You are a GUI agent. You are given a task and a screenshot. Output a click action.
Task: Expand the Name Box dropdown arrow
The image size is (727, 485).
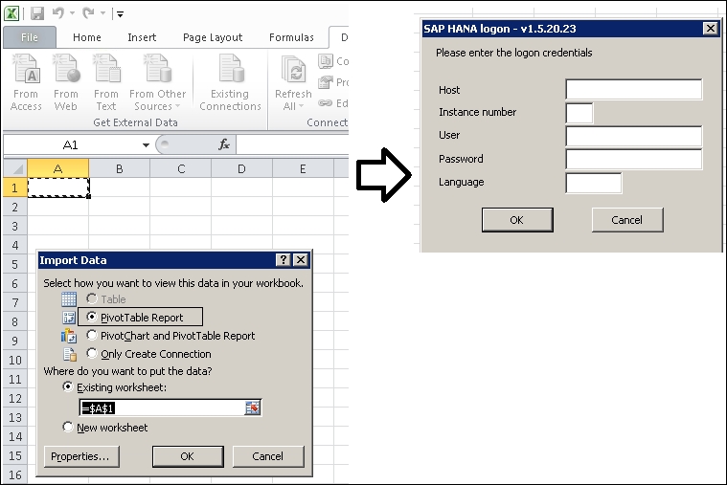[x=146, y=145]
